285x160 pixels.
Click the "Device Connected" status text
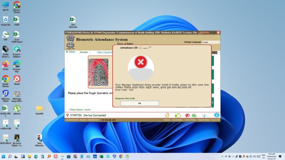[95, 115]
